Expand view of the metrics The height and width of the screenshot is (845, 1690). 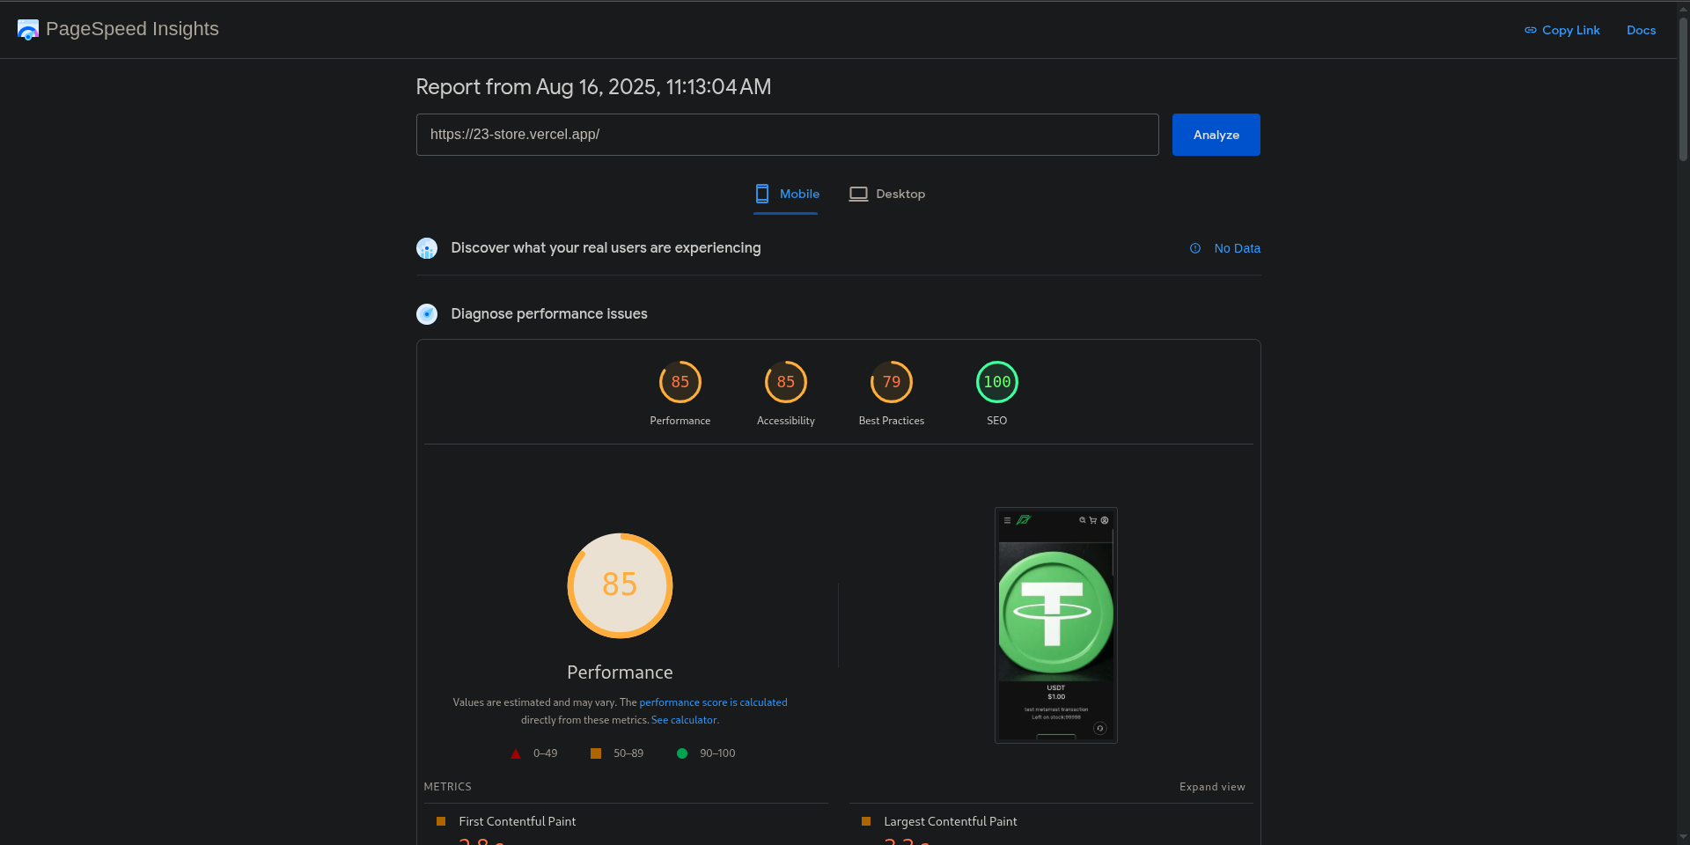point(1212,787)
